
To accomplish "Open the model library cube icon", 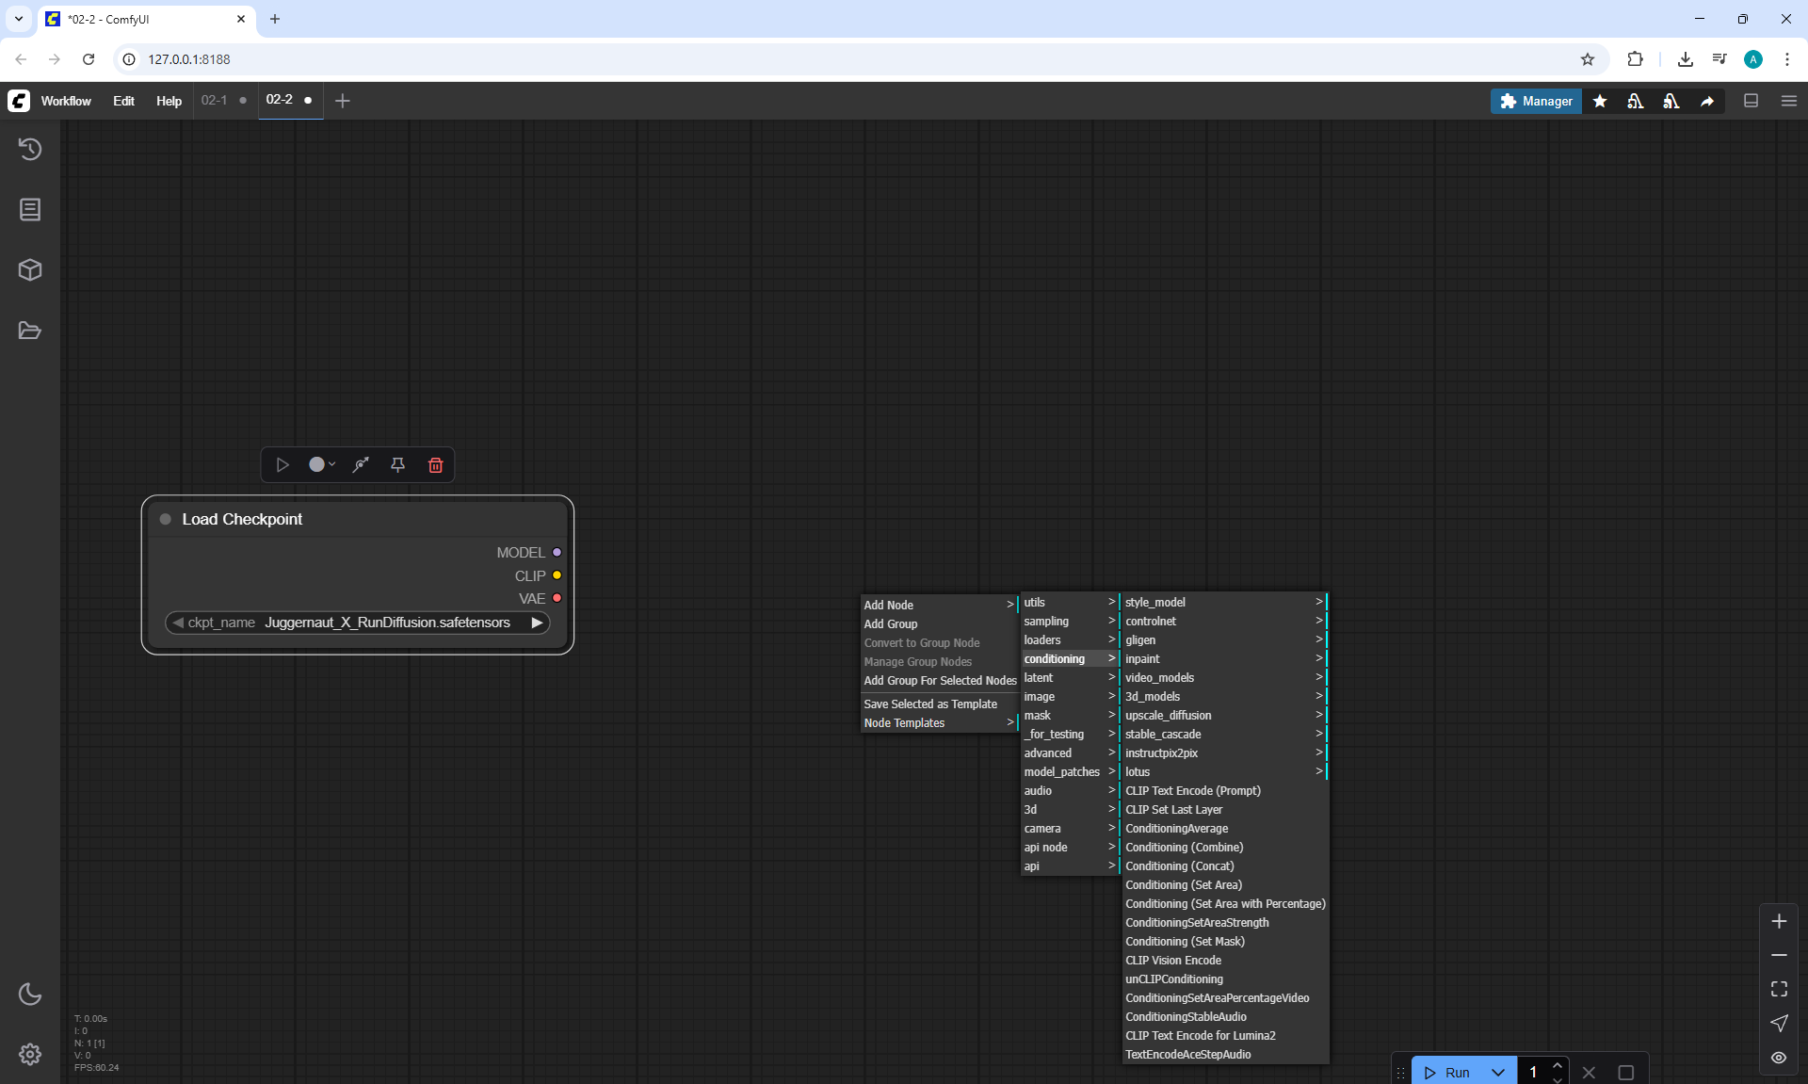I will [x=30, y=270].
